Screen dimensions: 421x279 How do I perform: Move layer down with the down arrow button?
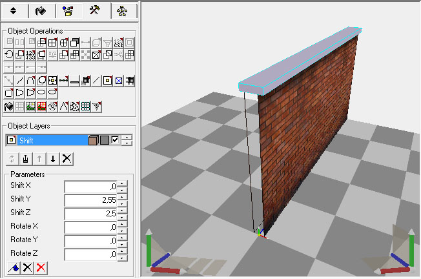pyautogui.click(x=53, y=158)
